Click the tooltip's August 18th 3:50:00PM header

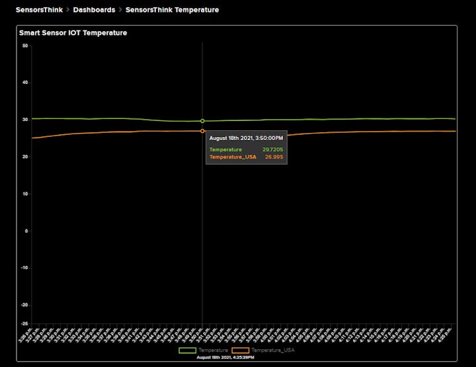tap(246, 138)
